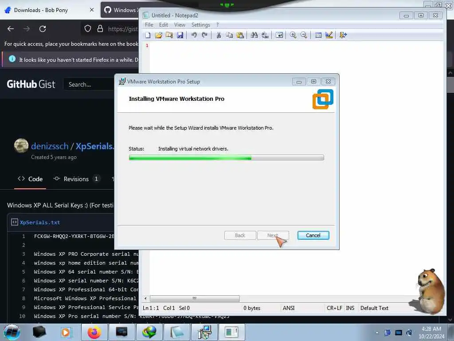Image resolution: width=454 pixels, height=341 pixels.
Task: Click the 'INS' insert mode status entry
Action: click(x=350, y=308)
